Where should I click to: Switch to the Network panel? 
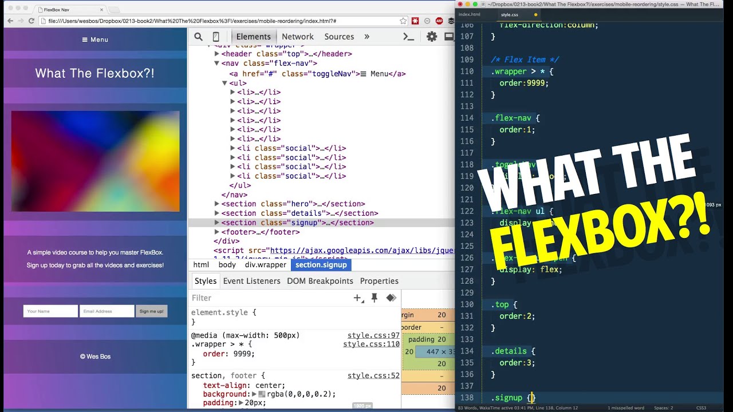click(x=298, y=37)
